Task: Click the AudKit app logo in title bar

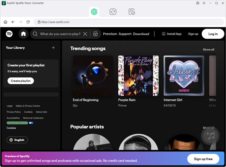Action: 3,3
